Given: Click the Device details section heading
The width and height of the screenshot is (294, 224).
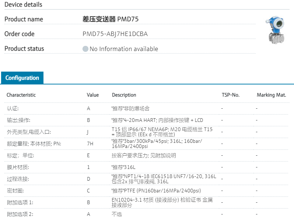Looking at the screenshot, I should point(23,5).
